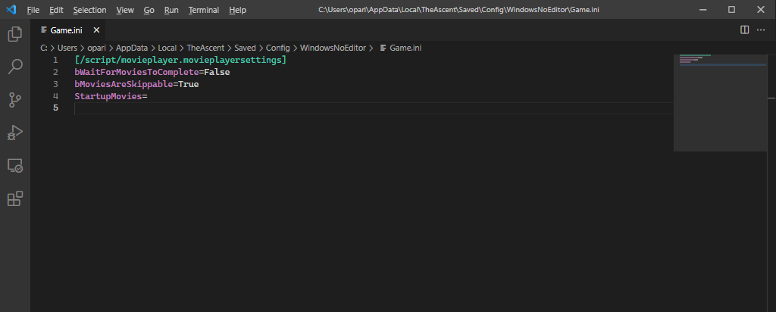The image size is (776, 312).
Task: Open the Run and Debug view
Action: click(14, 133)
